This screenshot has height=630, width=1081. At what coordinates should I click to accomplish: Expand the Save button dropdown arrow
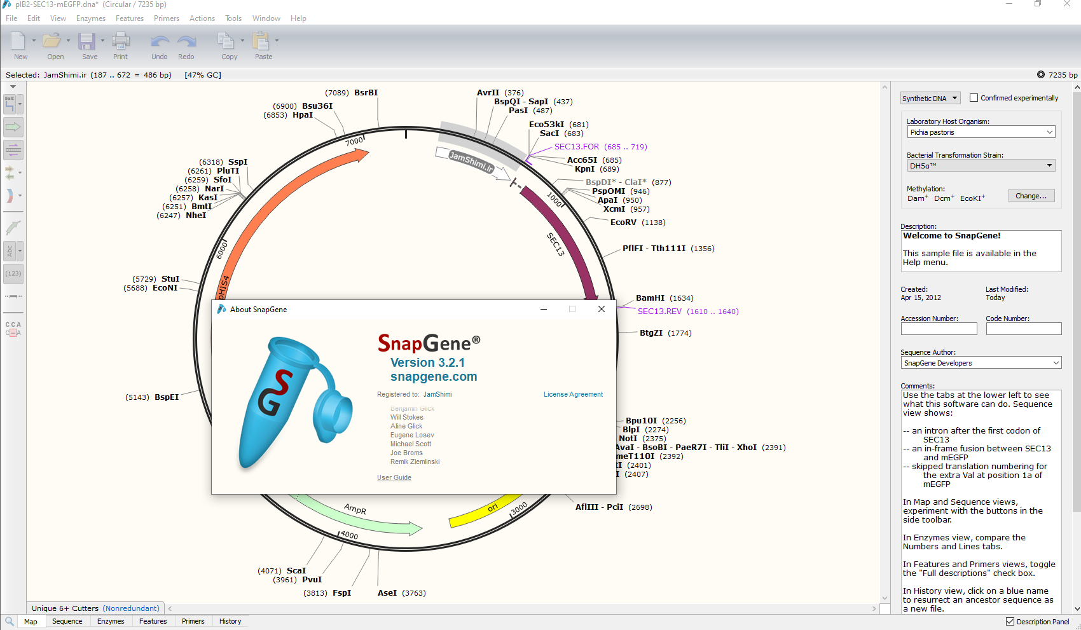coord(102,41)
